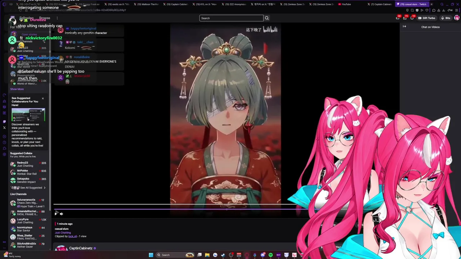Click the Windows taskbar search box
This screenshot has width=461, height=259.
coord(176,255)
